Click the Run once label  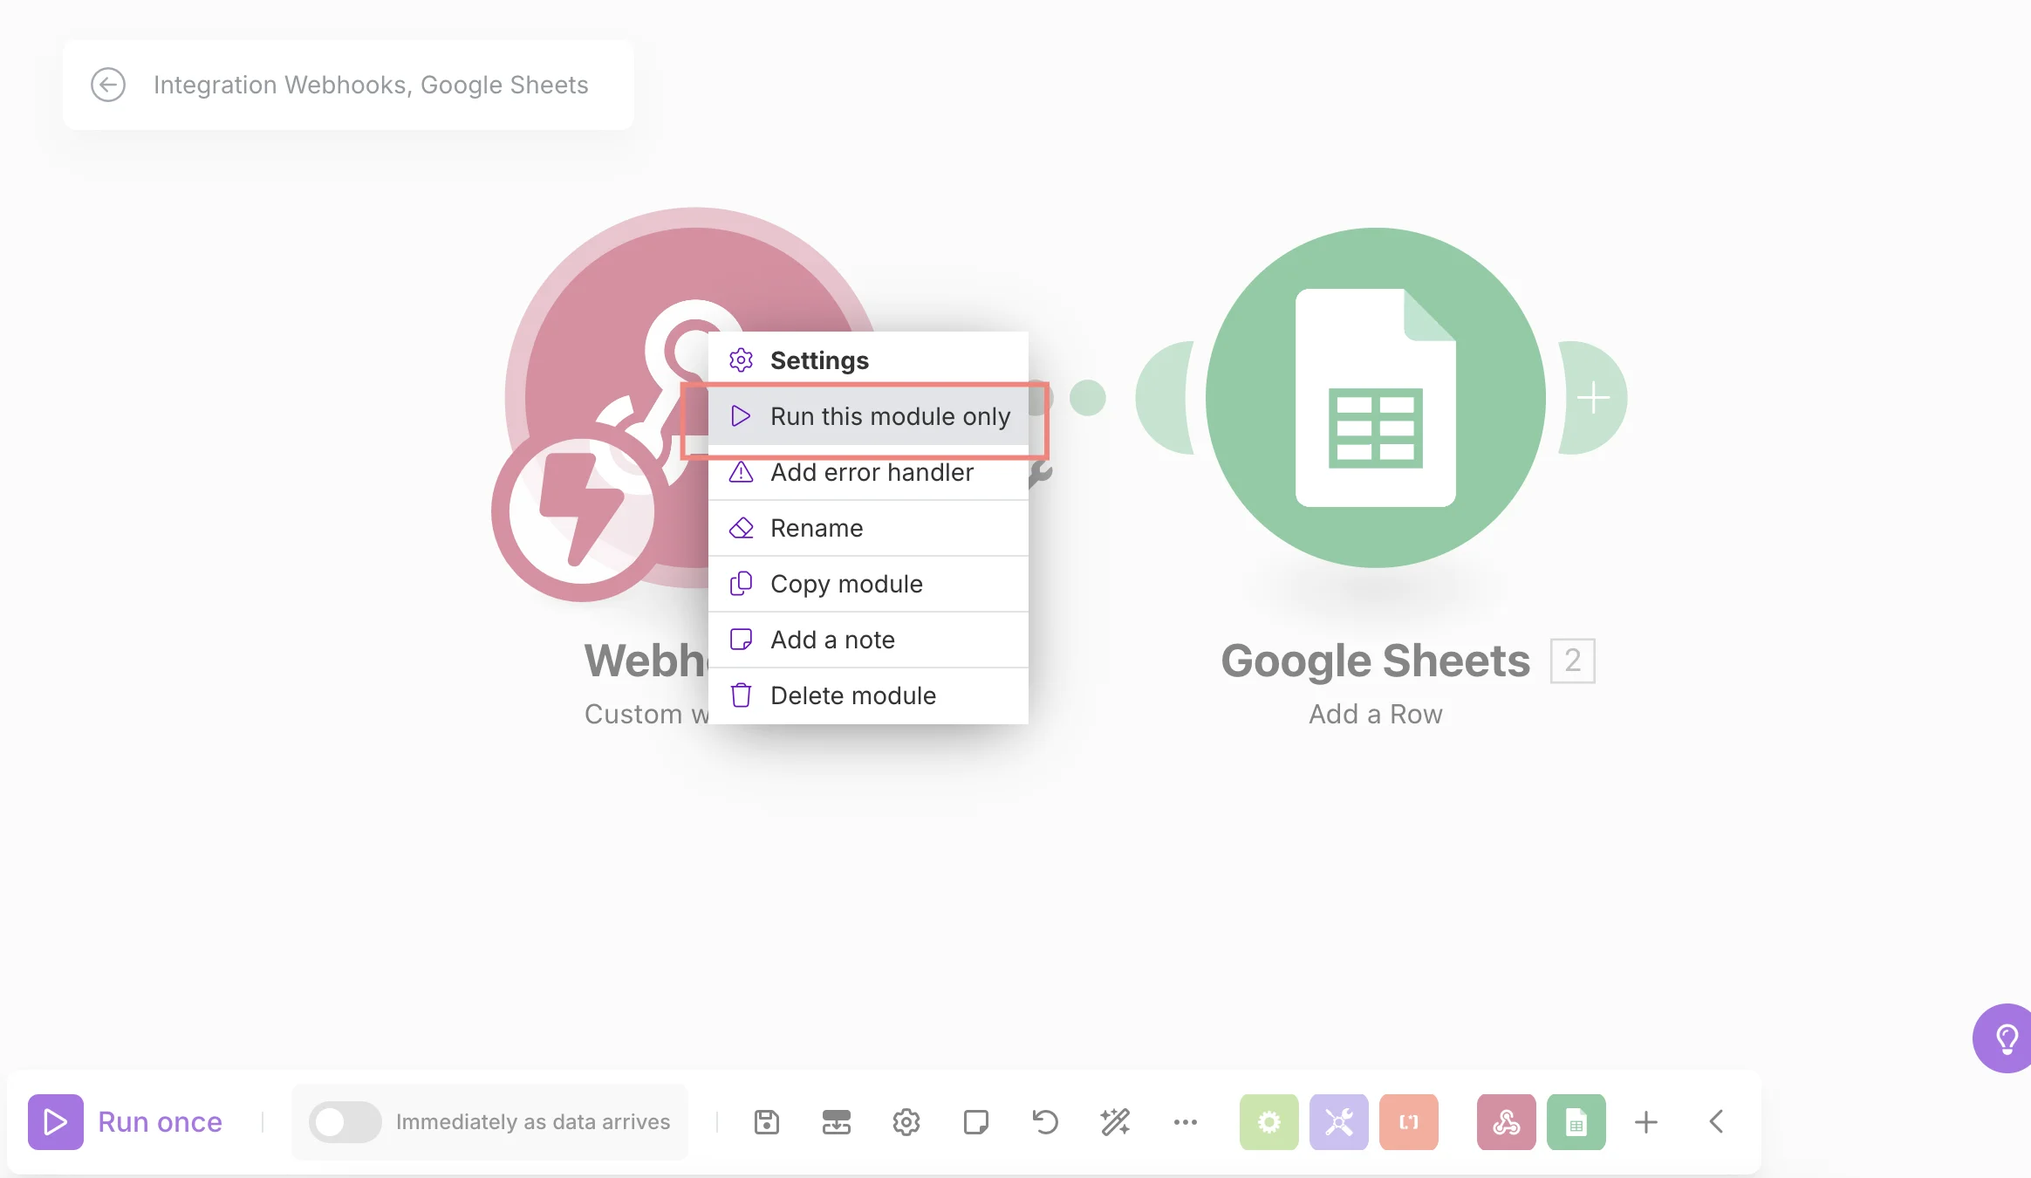pyautogui.click(x=161, y=1121)
